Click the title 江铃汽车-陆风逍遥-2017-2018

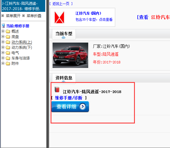[x=92, y=92]
